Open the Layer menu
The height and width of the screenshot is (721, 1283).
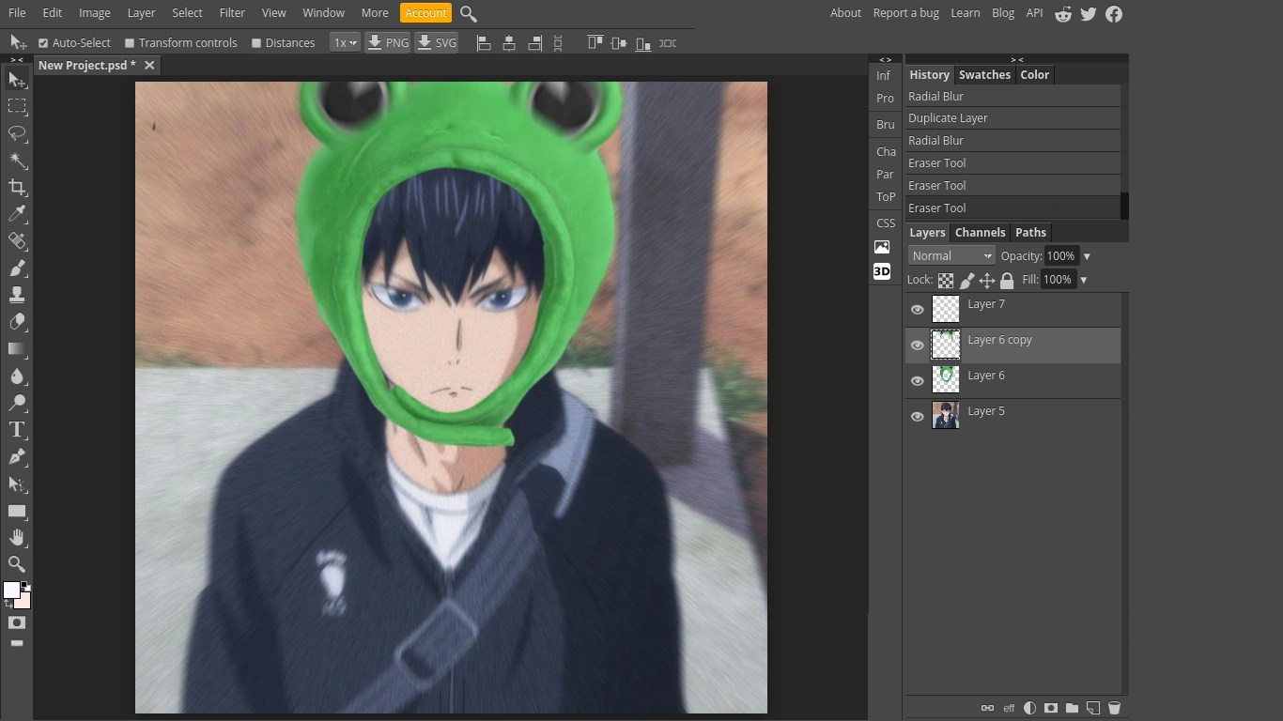click(x=141, y=13)
